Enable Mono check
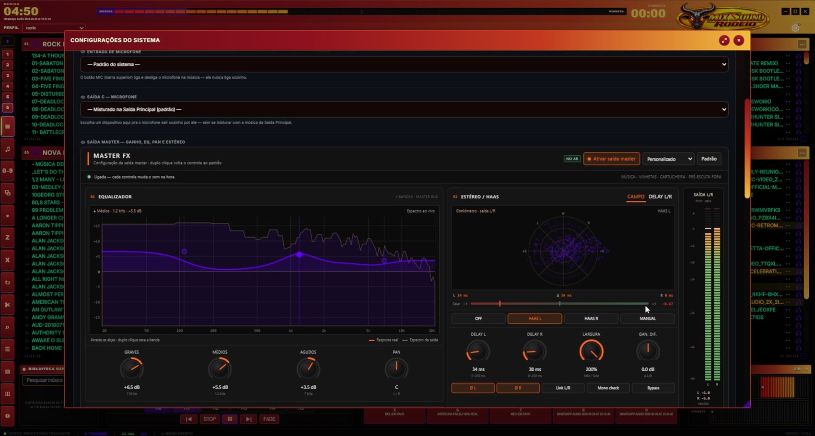This screenshot has height=436, width=815. [608, 388]
